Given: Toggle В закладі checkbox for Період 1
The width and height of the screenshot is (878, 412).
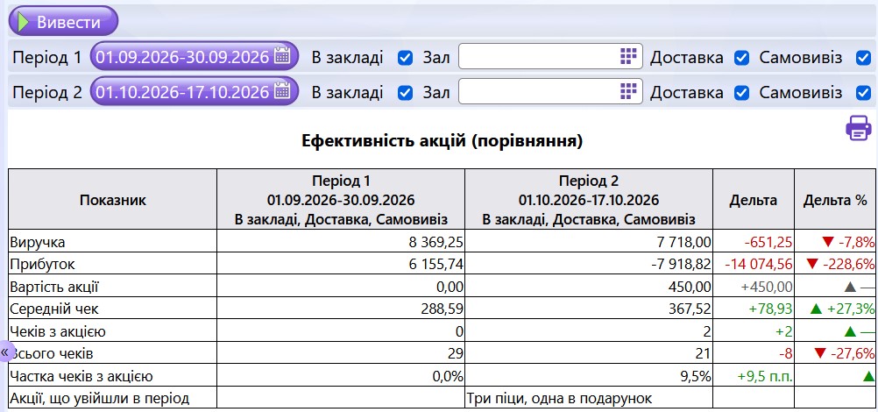Looking at the screenshot, I should (x=405, y=58).
